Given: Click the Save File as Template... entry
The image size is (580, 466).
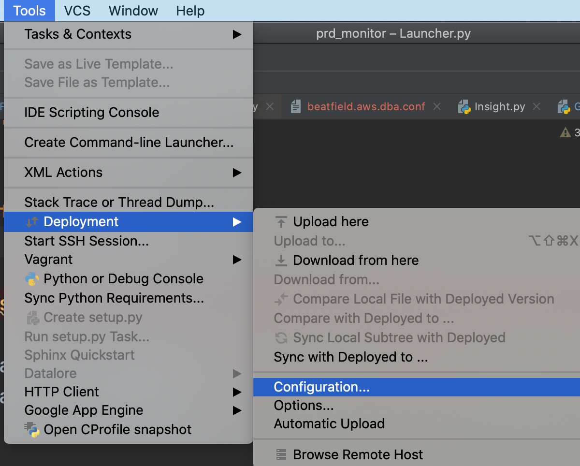Looking at the screenshot, I should (129, 83).
